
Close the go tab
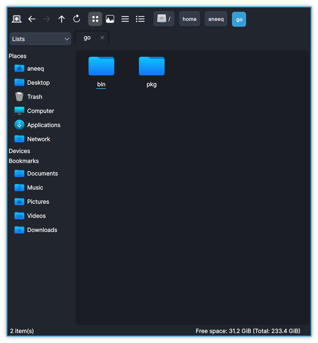(x=102, y=38)
